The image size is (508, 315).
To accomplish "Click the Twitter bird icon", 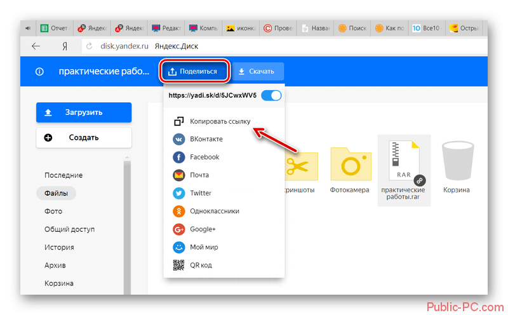I will (x=178, y=193).
